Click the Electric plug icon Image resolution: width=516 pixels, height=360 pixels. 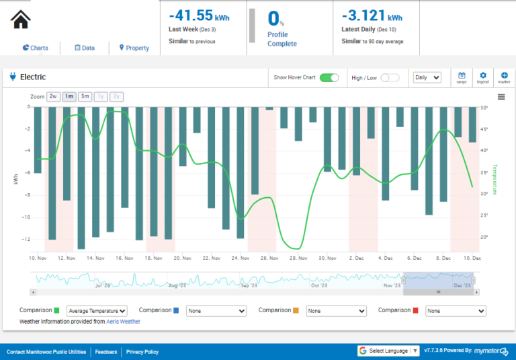(12, 77)
